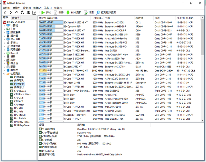
Task: Expand the 操作系统 tree node
Action: [x=4, y=33]
